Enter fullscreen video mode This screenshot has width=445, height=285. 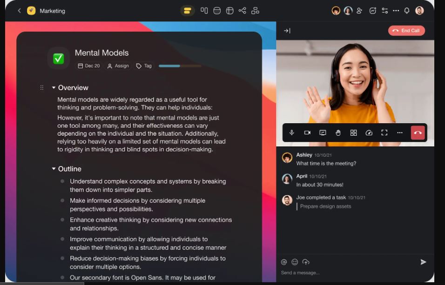point(384,133)
